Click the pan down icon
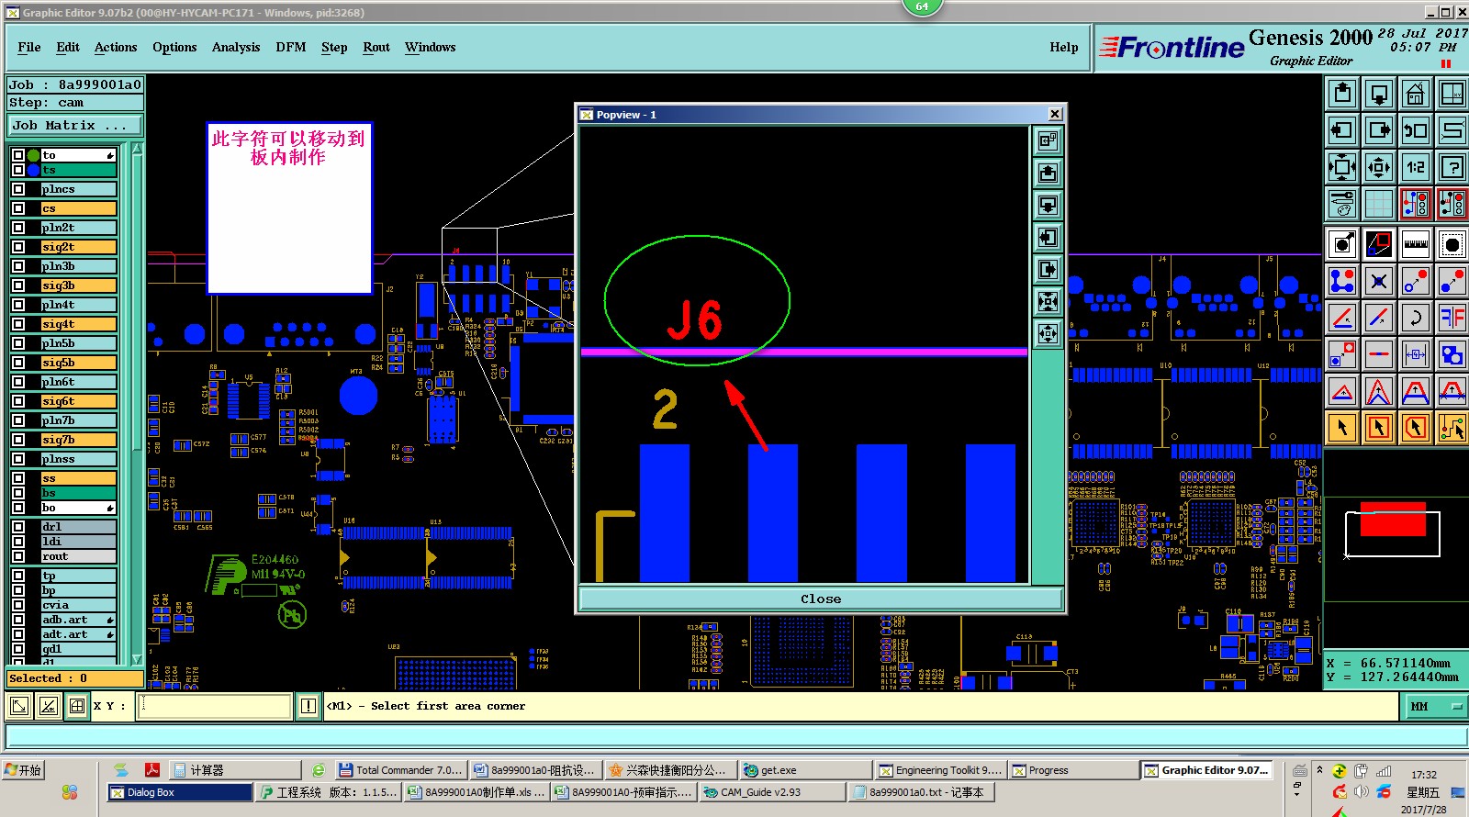The image size is (1469, 817). (1379, 94)
